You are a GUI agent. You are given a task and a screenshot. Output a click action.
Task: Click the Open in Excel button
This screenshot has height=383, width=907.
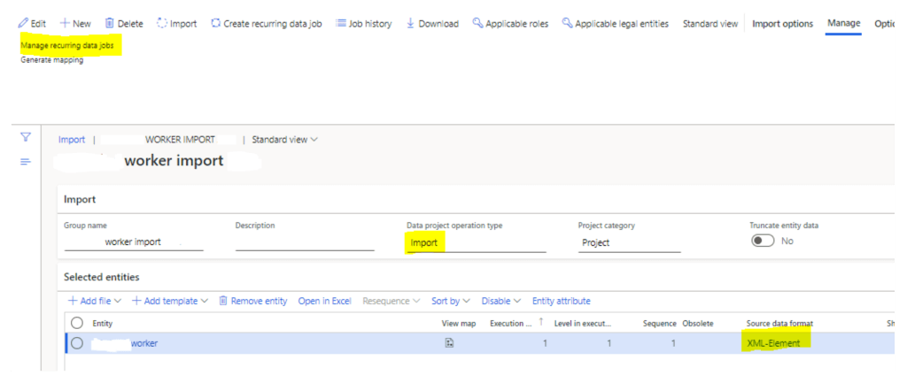coord(324,301)
